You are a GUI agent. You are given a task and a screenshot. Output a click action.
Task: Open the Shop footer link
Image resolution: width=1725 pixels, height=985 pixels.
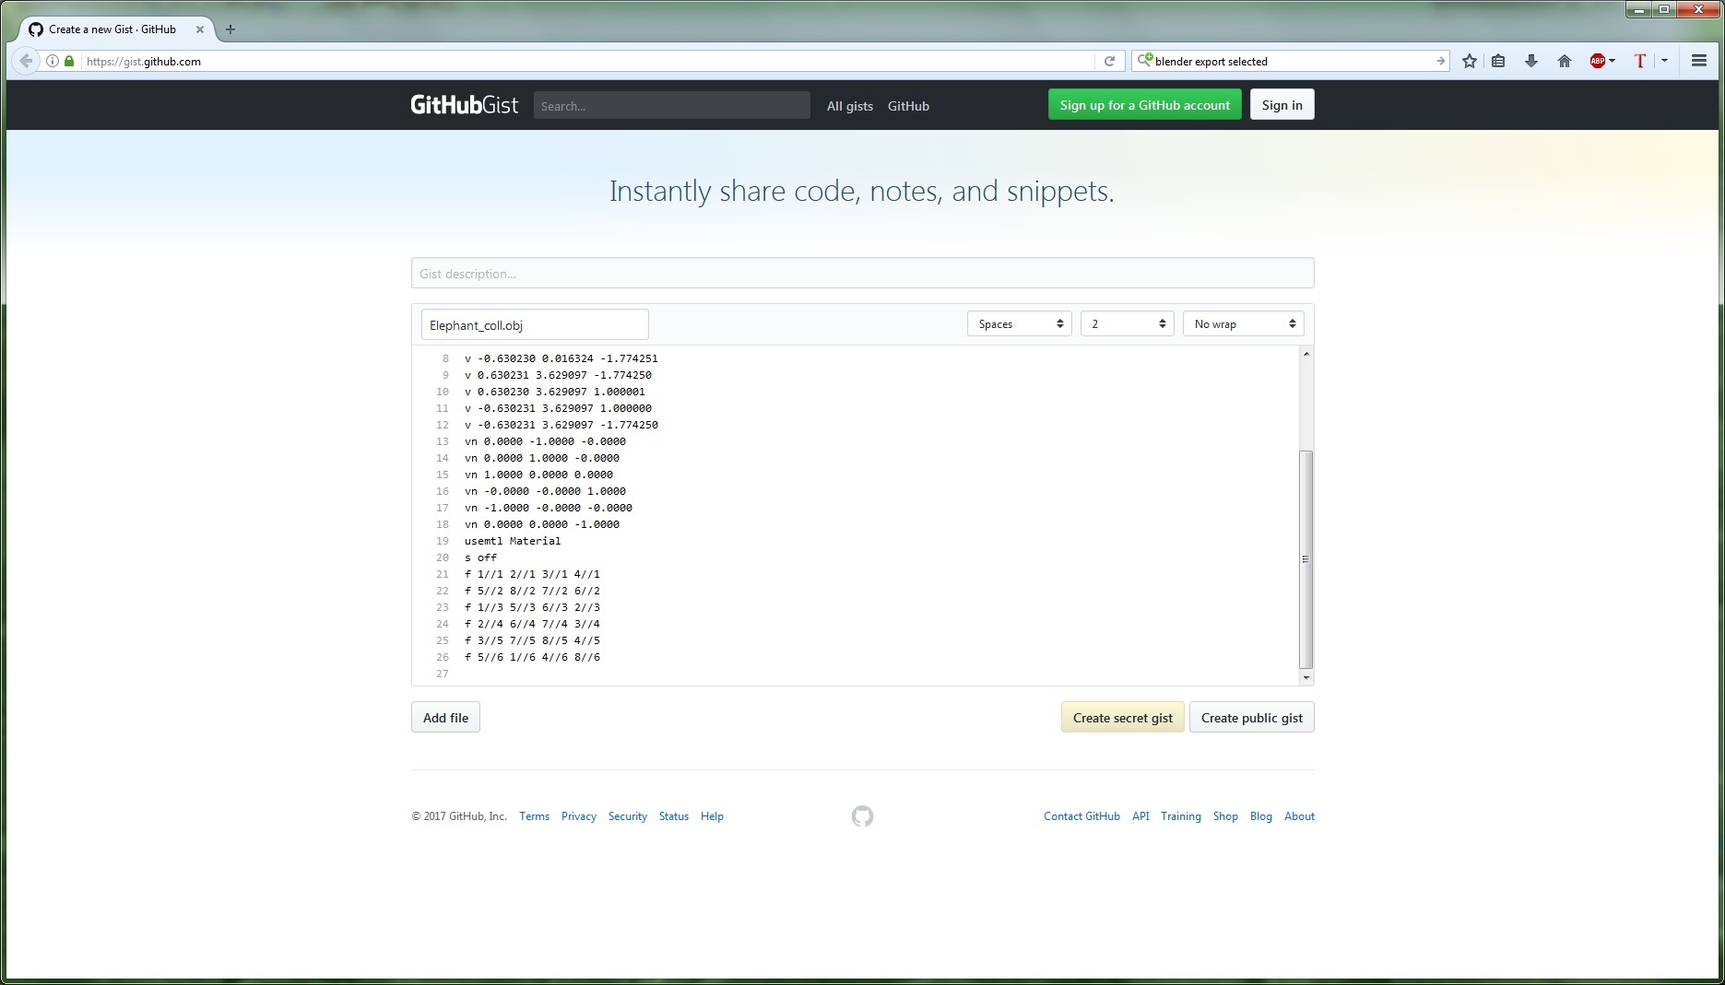pyautogui.click(x=1225, y=816)
